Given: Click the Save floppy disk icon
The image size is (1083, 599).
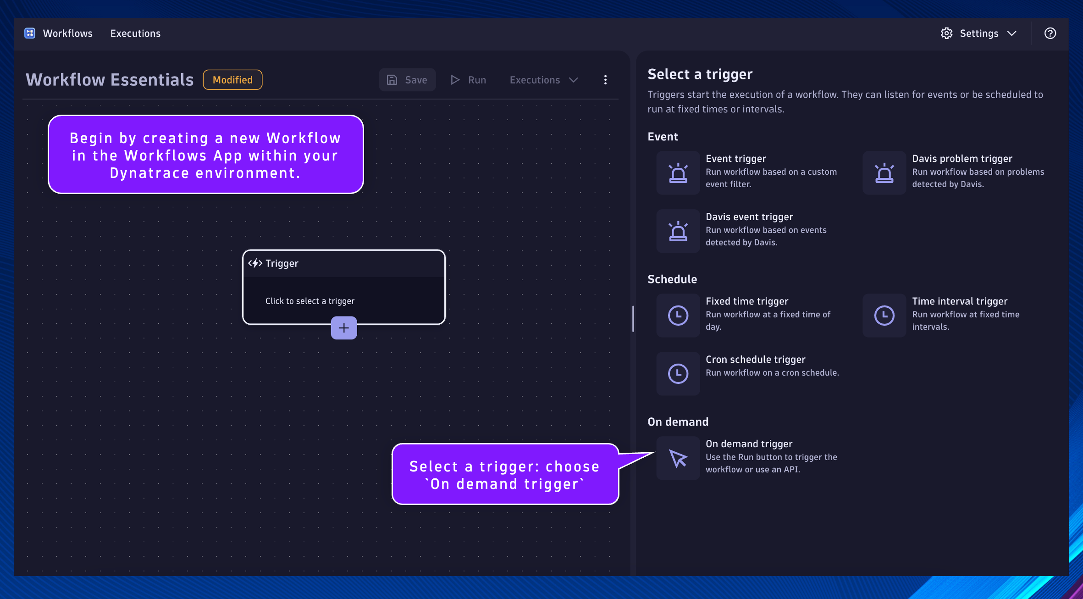Looking at the screenshot, I should (392, 80).
